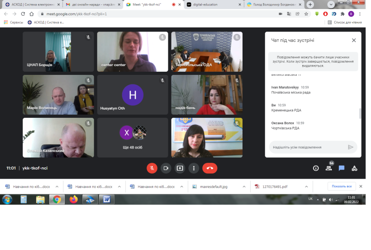Open the Chrome three-dot menu
The width and height of the screenshot is (371, 250).
(x=360, y=14)
